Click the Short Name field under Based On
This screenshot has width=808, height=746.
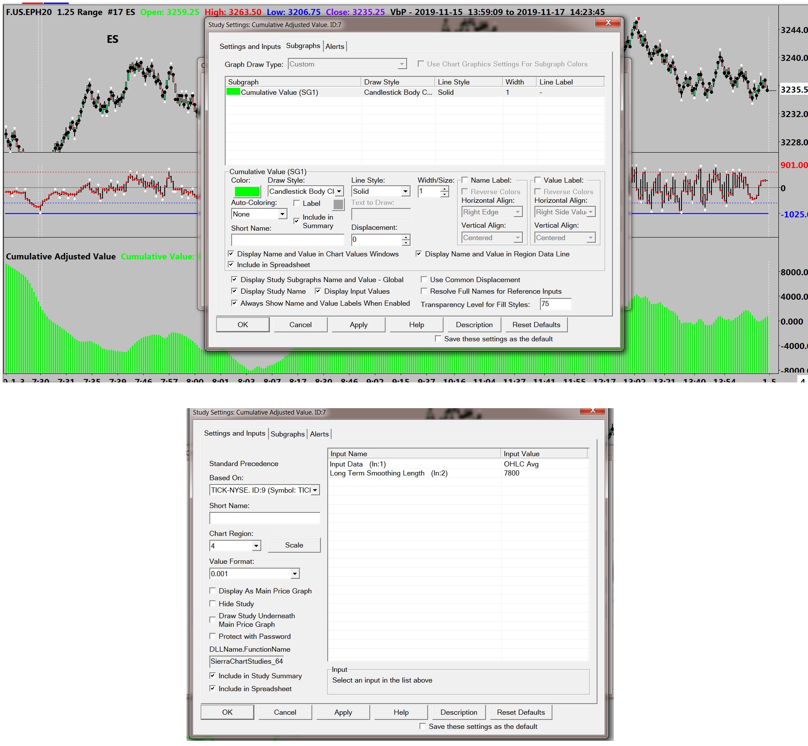click(x=265, y=518)
